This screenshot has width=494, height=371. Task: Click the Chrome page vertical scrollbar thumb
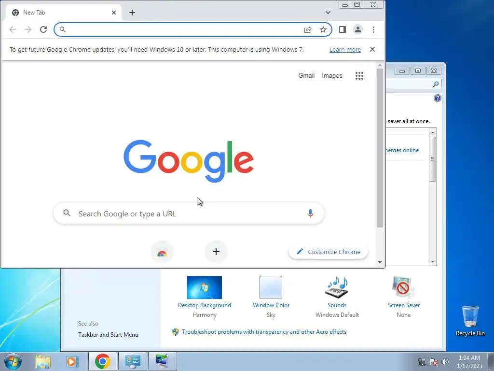click(x=380, y=148)
